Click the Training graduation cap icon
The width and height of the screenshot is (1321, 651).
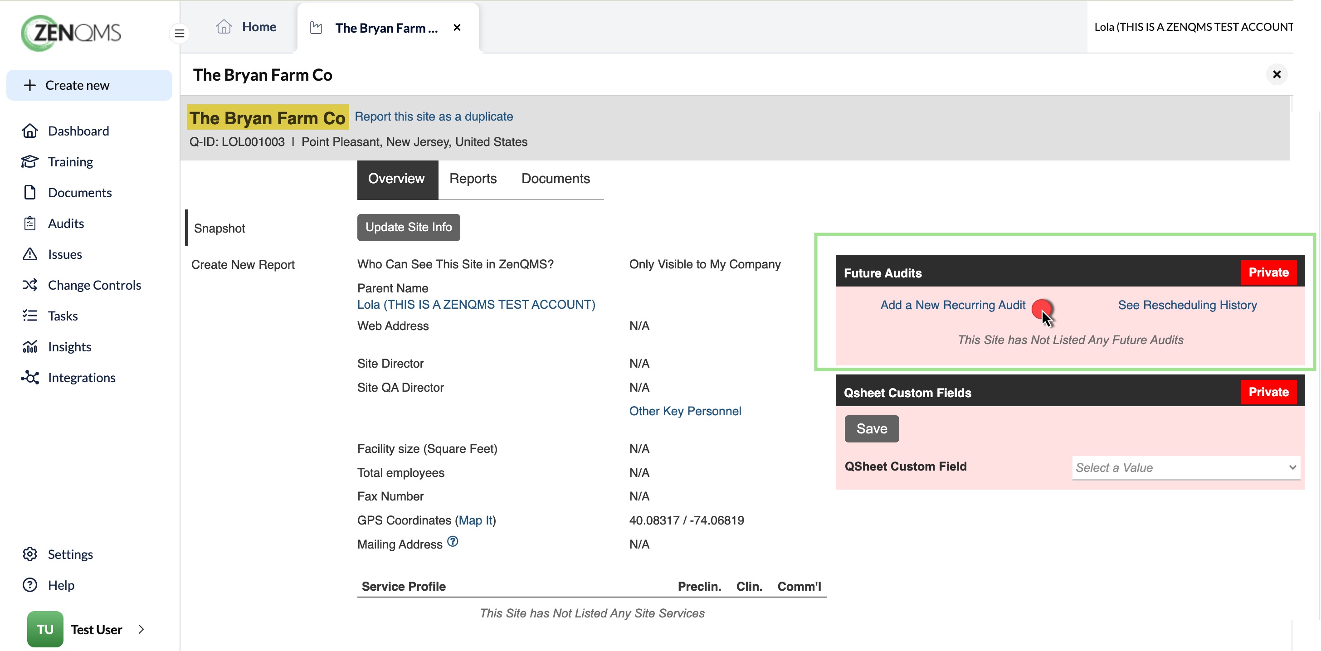[30, 161]
